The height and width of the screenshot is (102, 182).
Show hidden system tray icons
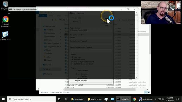click(156, 99)
